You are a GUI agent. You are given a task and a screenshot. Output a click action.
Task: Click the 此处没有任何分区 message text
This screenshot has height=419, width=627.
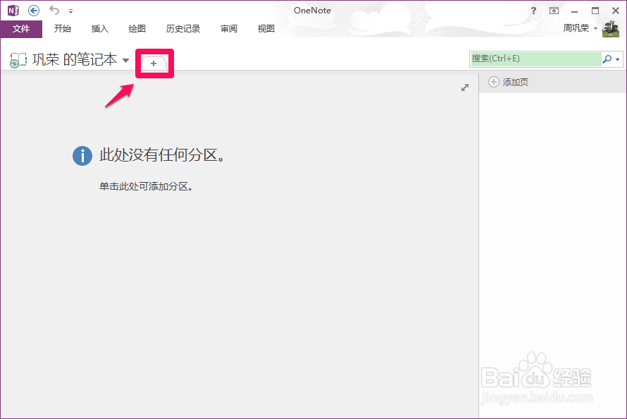pyautogui.click(x=162, y=155)
